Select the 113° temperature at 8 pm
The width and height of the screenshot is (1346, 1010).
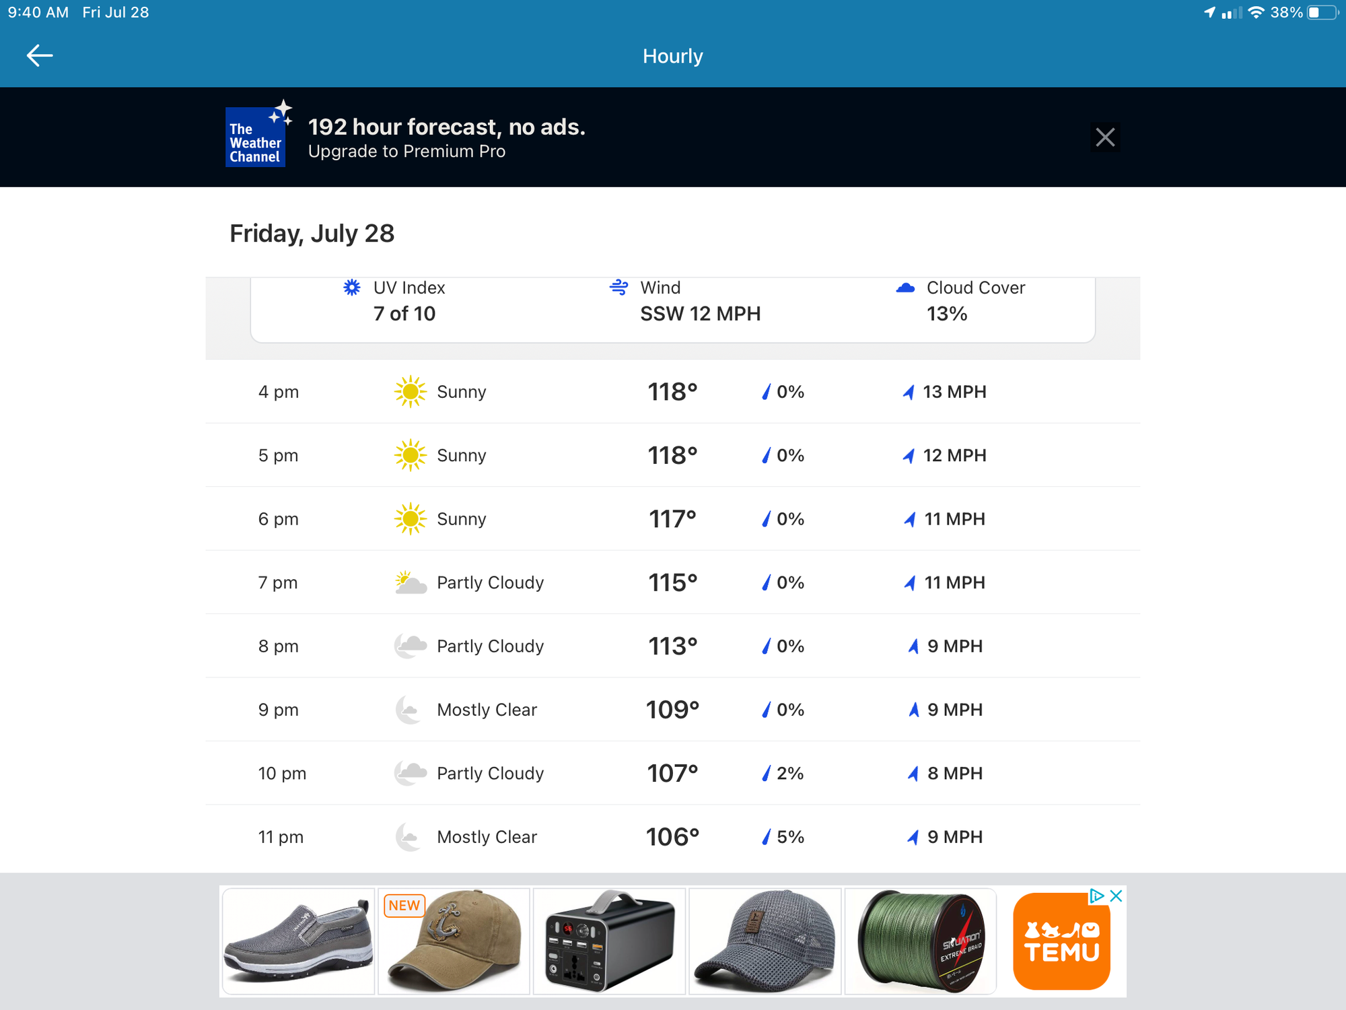click(x=672, y=646)
